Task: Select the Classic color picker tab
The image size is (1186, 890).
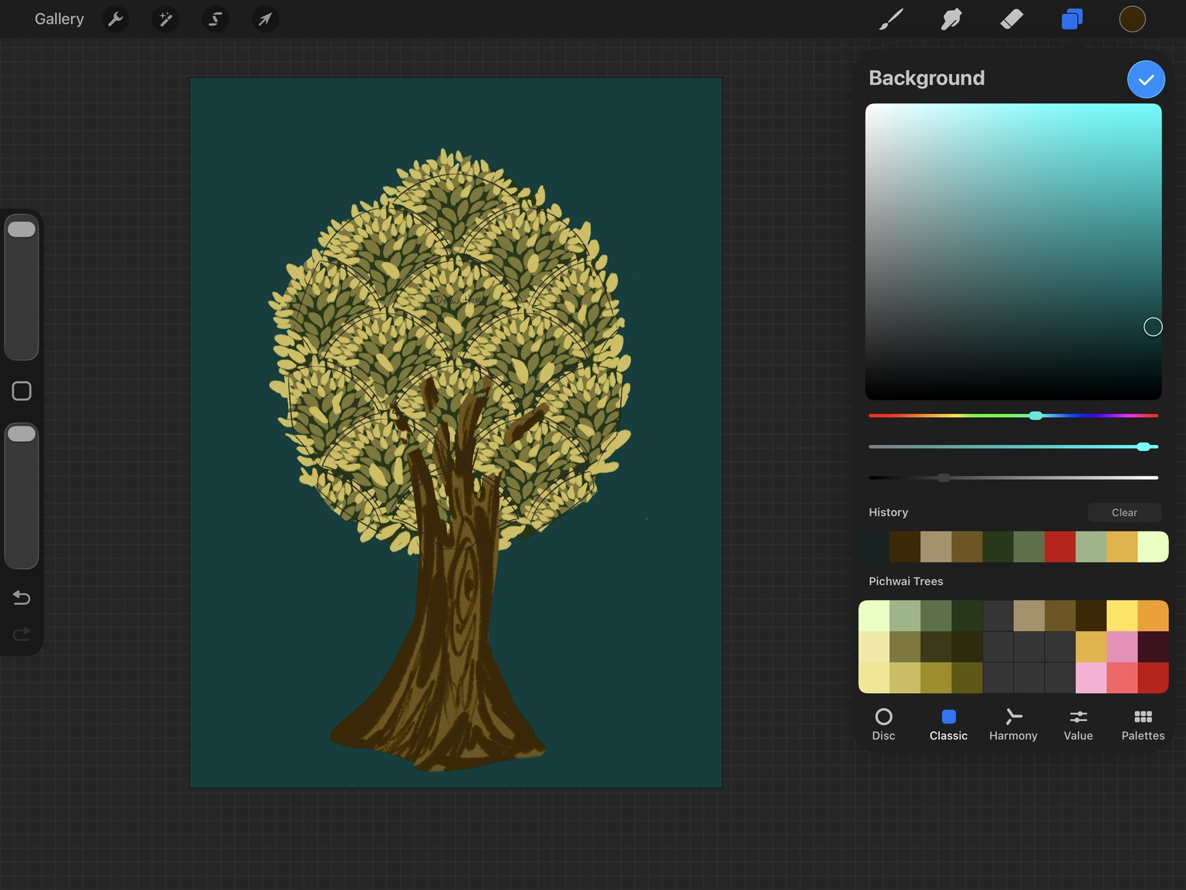Action: coord(948,725)
